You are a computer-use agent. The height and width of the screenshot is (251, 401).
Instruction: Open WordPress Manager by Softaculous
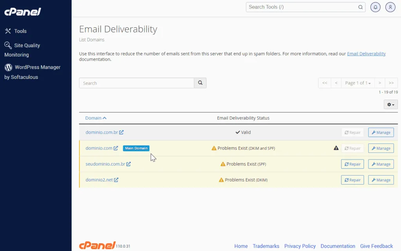33,72
